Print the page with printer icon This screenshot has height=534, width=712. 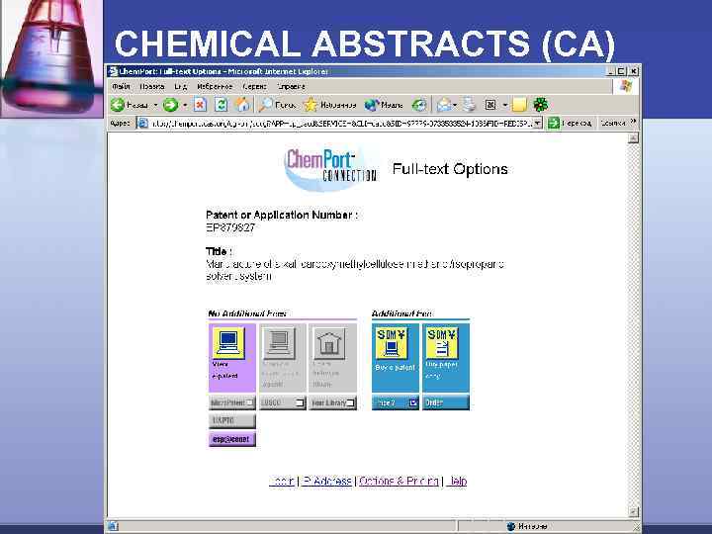coord(469,105)
